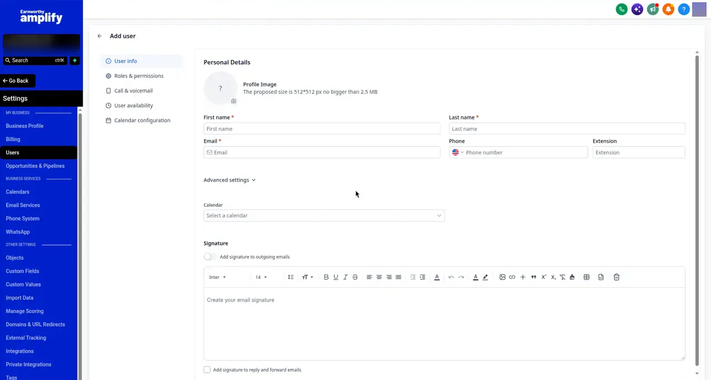Check Add signature to reply and forward
711x380 pixels.
pyautogui.click(x=207, y=369)
